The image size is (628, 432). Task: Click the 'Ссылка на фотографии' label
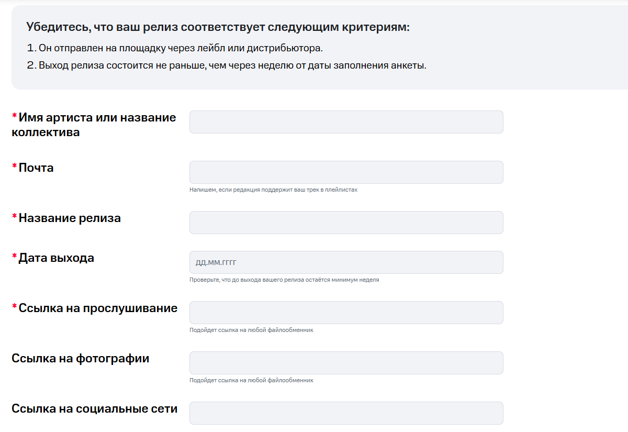(81, 359)
